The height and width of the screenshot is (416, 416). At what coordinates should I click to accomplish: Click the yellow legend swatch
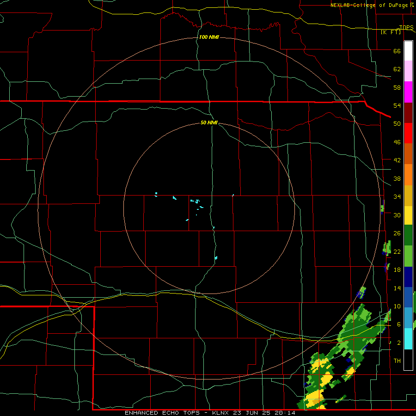tap(408, 215)
